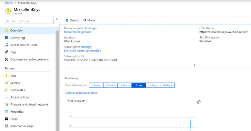
Task: Open the Overview menu item
Action: coord(28,30)
